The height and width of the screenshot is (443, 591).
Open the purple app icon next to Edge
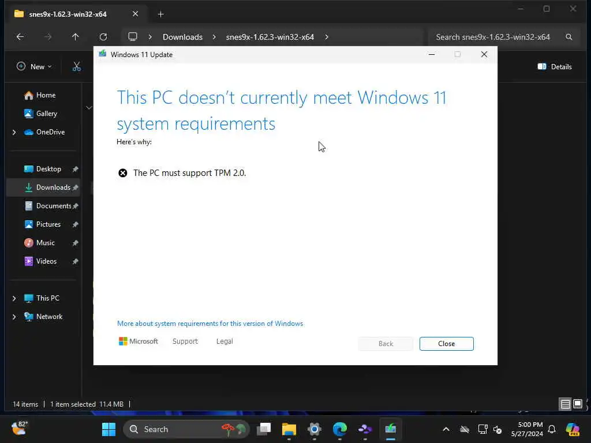365,429
